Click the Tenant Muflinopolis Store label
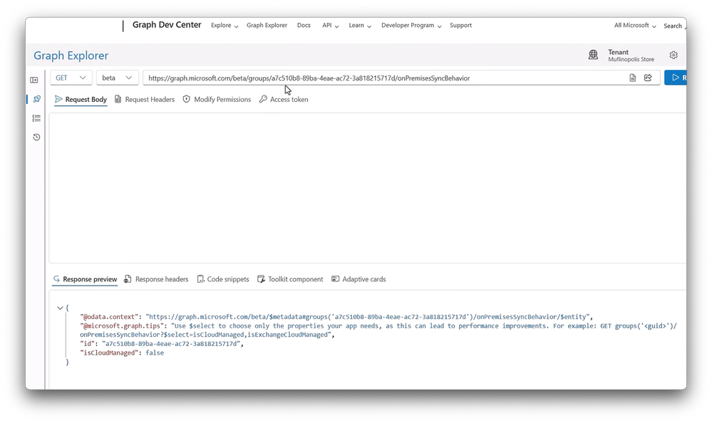Screen dimensions: 712x423 pyautogui.click(x=631, y=56)
